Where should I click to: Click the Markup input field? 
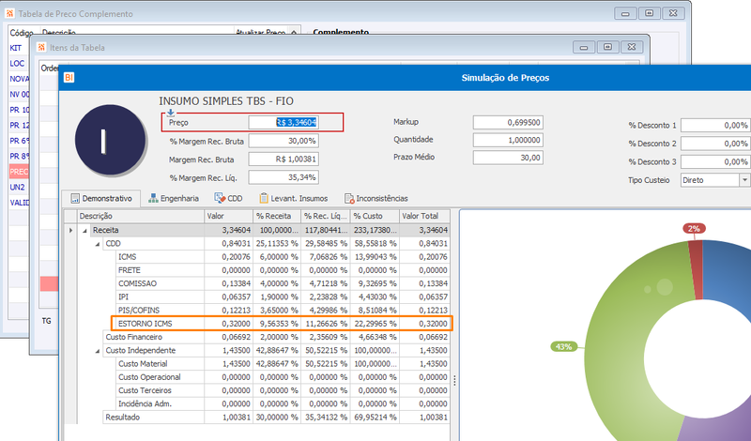pos(508,122)
